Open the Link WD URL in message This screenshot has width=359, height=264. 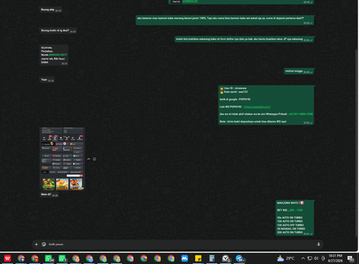pos(257,107)
